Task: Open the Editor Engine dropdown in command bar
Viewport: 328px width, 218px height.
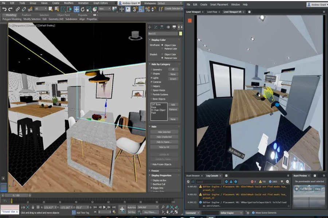Action: coord(231,213)
